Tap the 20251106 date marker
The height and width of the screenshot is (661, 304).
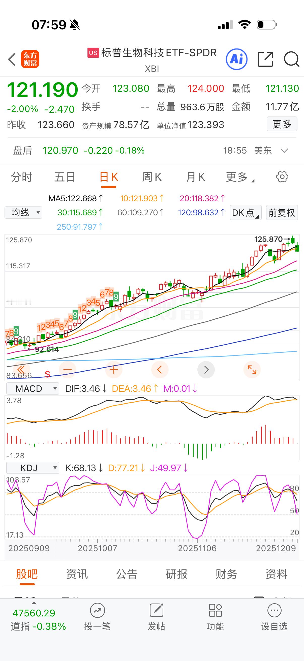[x=197, y=548]
